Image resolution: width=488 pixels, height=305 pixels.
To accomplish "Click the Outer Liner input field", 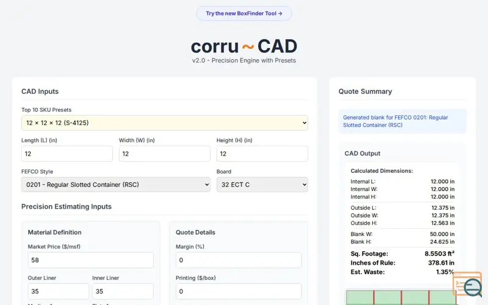I will pyautogui.click(x=58, y=292).
